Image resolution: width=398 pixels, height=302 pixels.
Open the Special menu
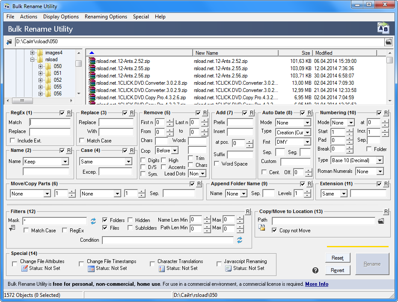click(141, 17)
